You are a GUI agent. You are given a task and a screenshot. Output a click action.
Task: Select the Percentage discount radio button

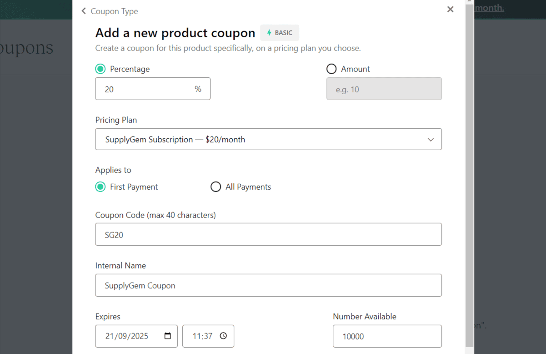[x=100, y=69]
